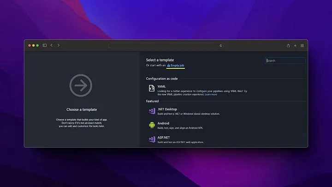Toggle the Safari sidebar icon
This screenshot has width=332, height=187.
[44, 45]
